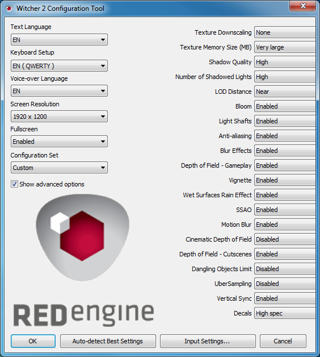Toggle Show advanced options checkbox
Screen dimensions: 320x357
[x=14, y=184]
